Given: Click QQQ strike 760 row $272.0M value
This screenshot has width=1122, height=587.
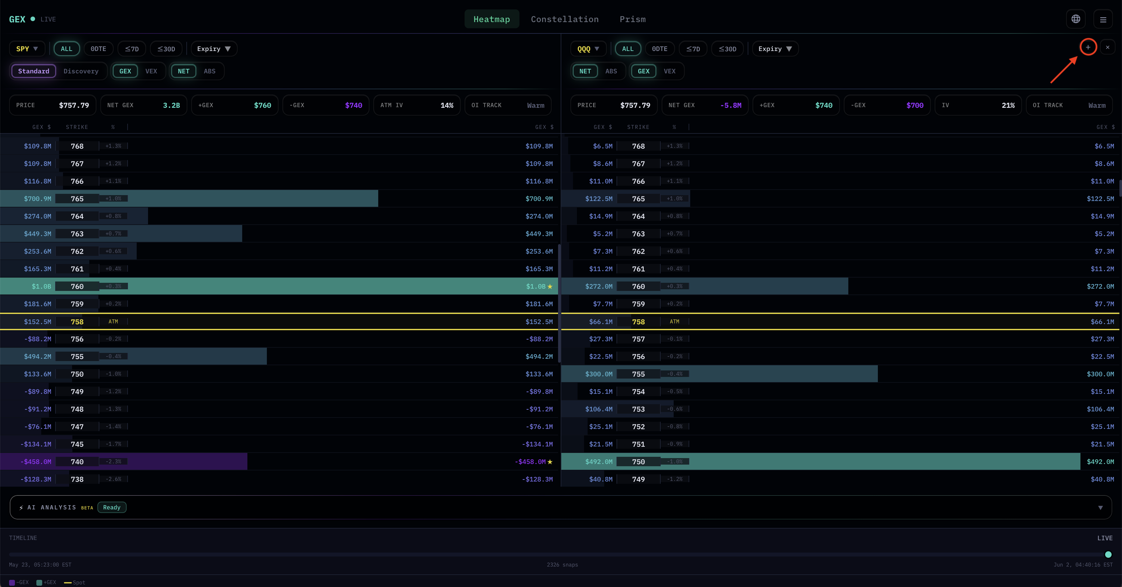Looking at the screenshot, I should (1100, 286).
